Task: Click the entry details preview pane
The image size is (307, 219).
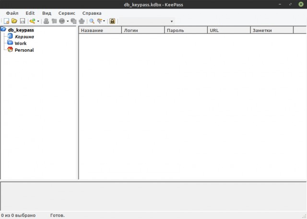Action: pos(153,196)
